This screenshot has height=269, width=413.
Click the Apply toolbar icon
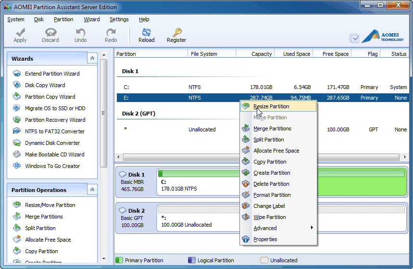[x=20, y=35]
